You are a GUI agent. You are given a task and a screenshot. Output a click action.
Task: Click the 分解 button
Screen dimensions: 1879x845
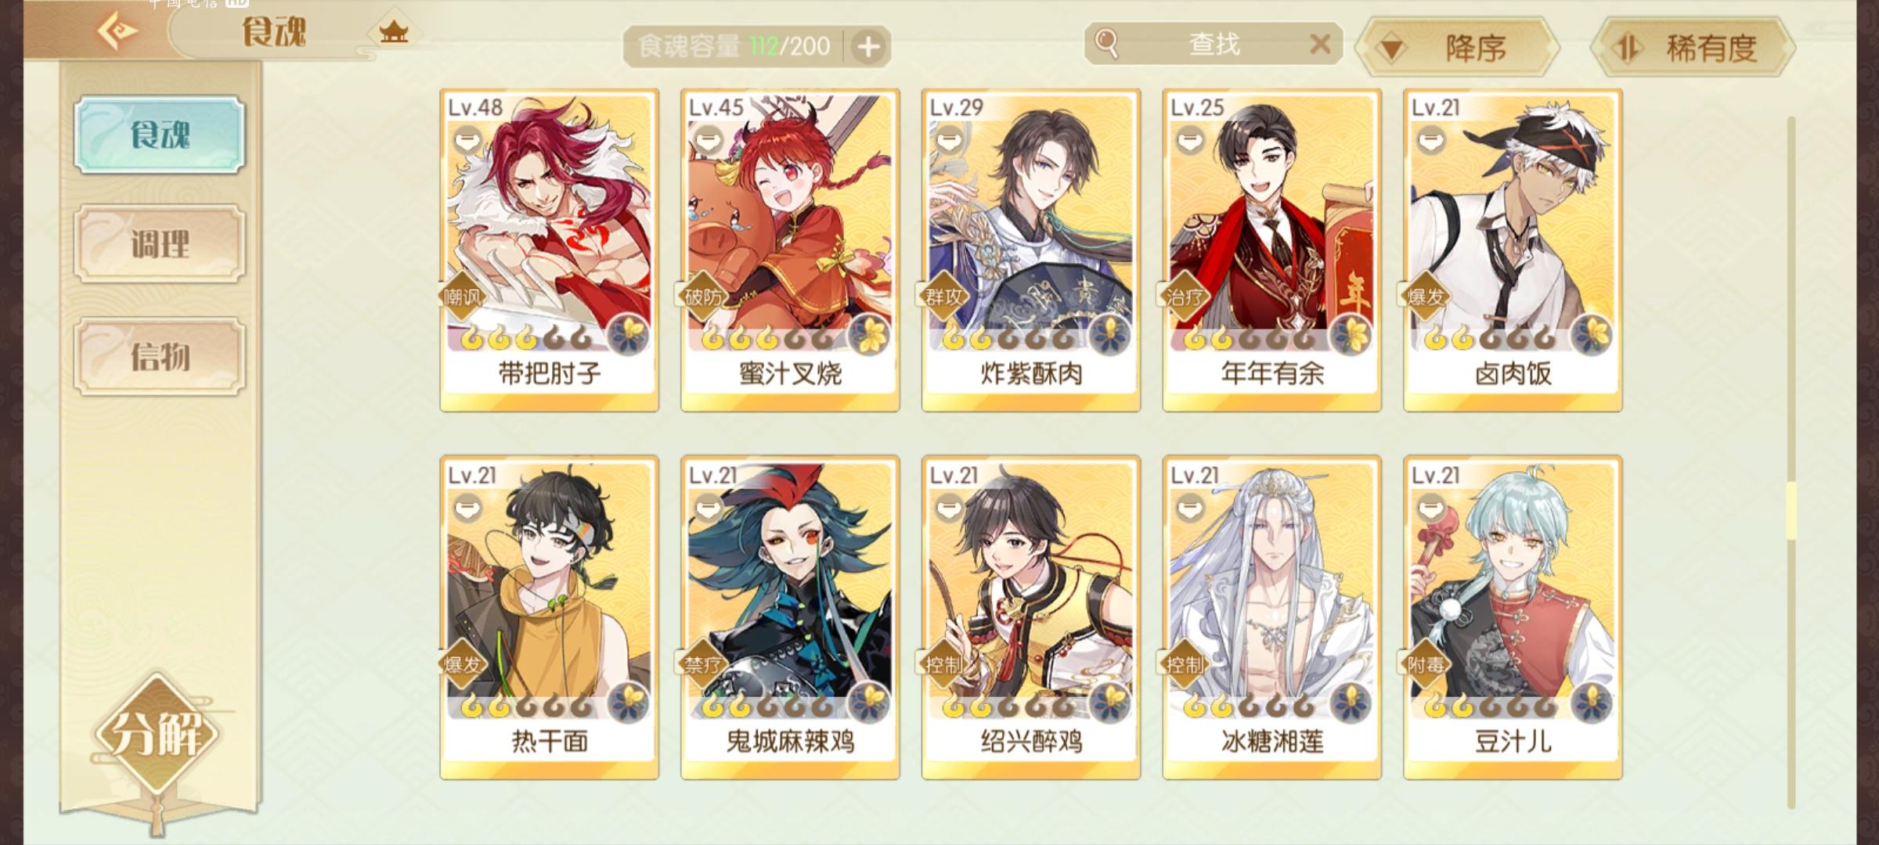click(x=159, y=733)
